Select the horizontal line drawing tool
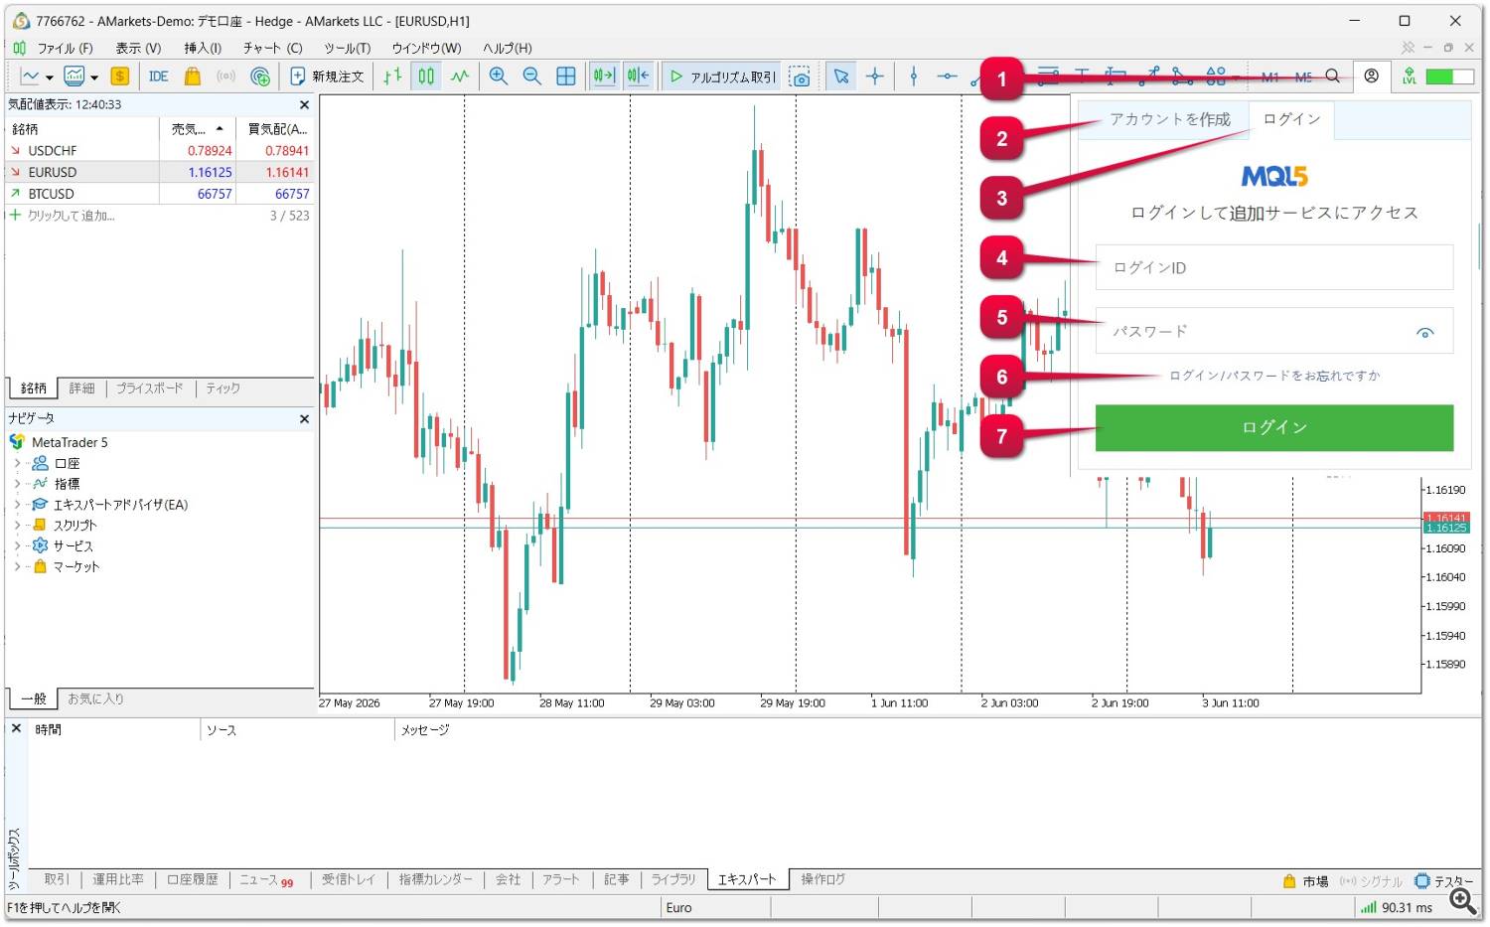Screen dimensions: 1490x927 tap(948, 77)
